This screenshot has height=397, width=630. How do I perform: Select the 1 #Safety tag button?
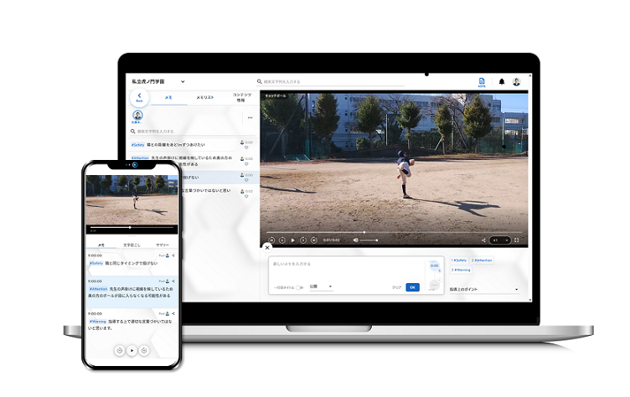tap(459, 260)
